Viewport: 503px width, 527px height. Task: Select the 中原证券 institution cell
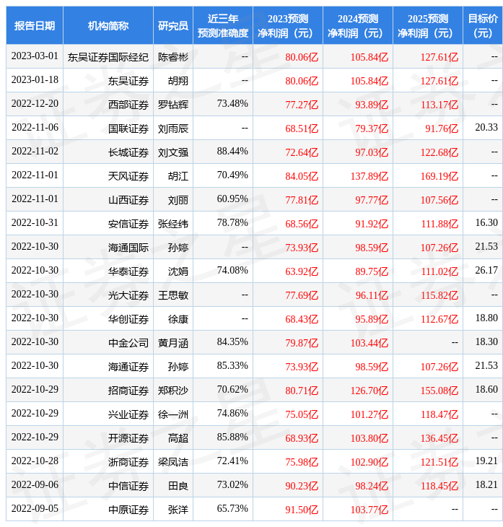[x=108, y=510]
